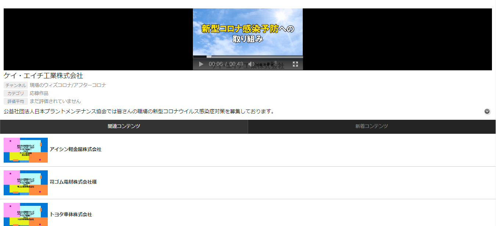Mute the video using the speaker icon
Viewport: 496px width, 226px height.
click(x=251, y=64)
